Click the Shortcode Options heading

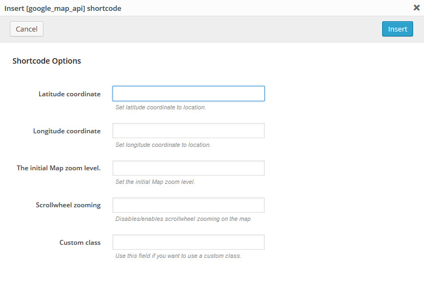(47, 61)
